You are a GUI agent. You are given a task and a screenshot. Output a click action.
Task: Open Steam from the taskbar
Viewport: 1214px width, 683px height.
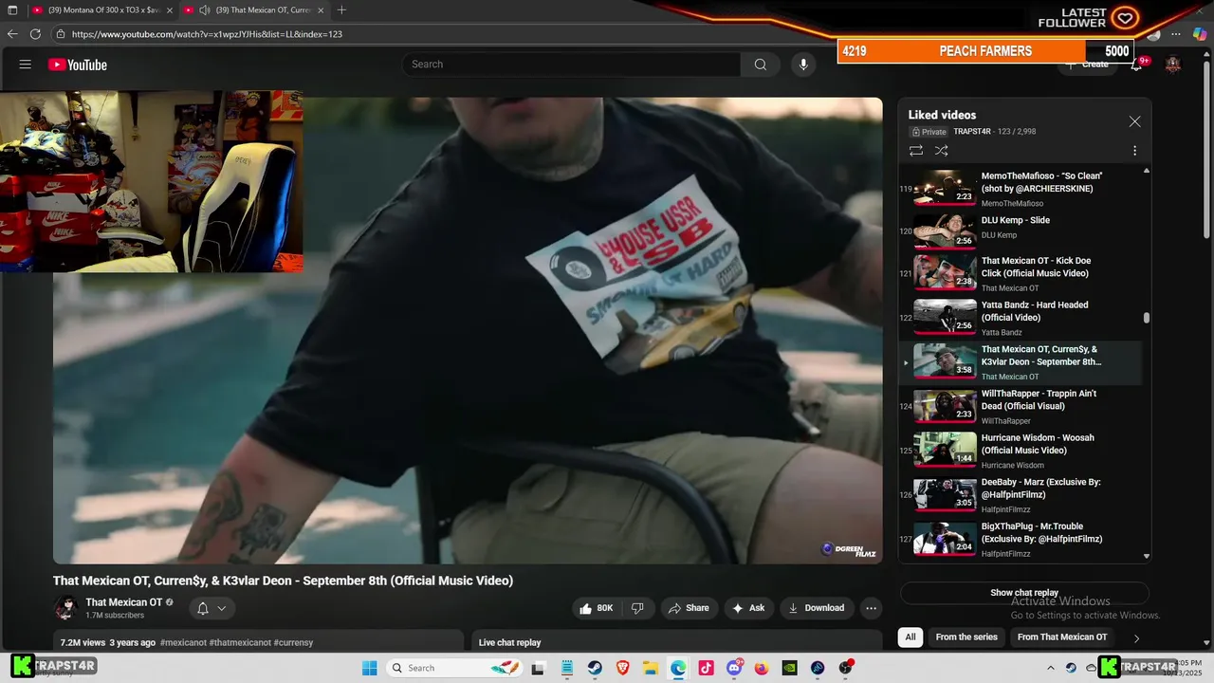(595, 668)
